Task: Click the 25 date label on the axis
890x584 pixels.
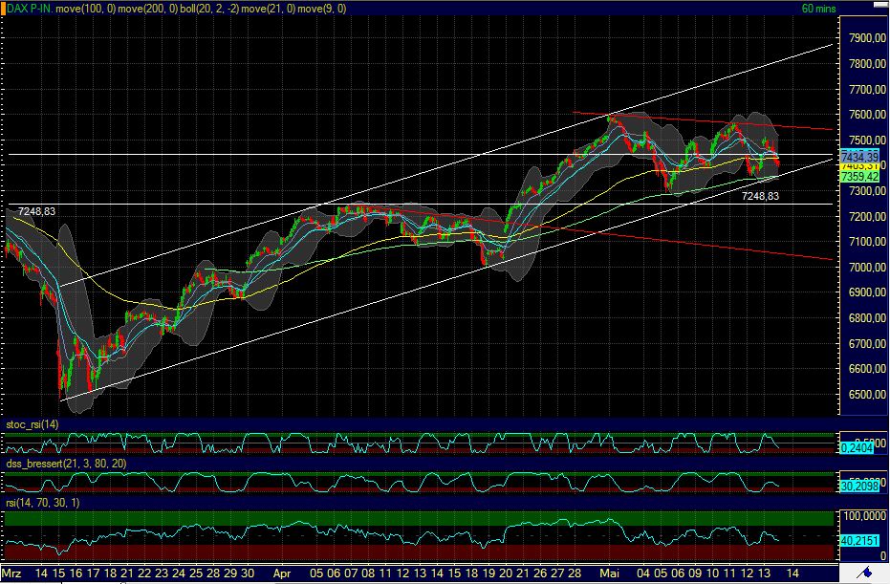Action: pos(196,573)
